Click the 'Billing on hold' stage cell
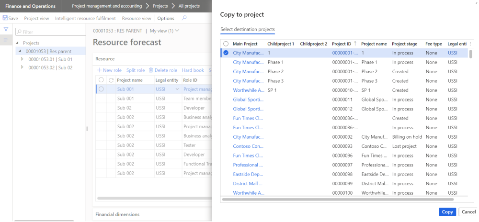The height and width of the screenshot is (222, 479). (407, 137)
